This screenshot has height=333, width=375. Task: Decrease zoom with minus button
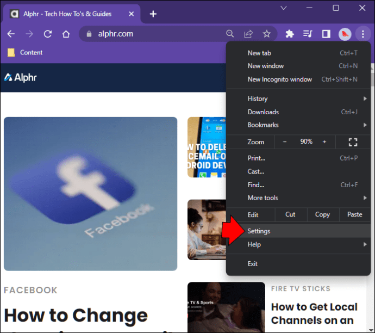coord(285,141)
